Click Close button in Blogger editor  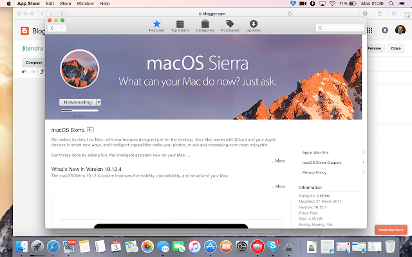[396, 48]
